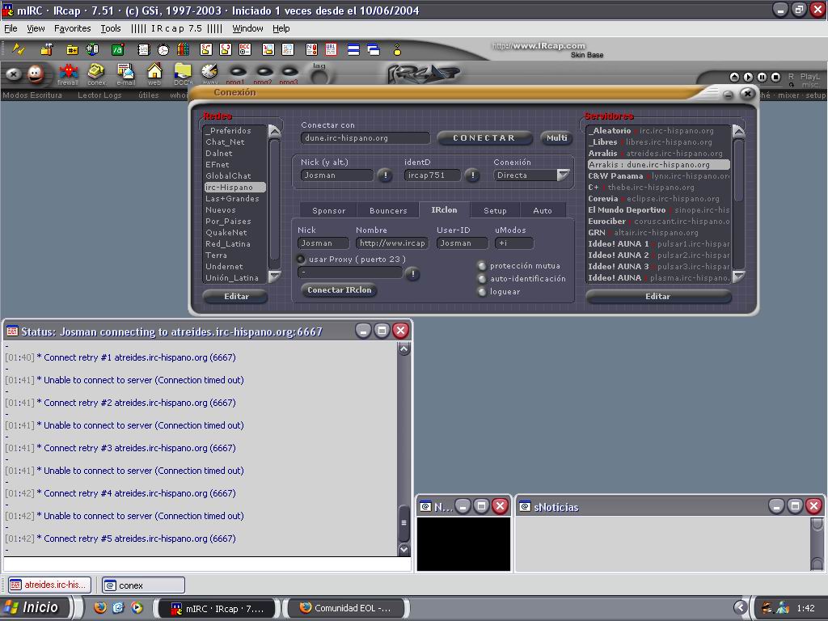Image resolution: width=828 pixels, height=621 pixels.
Task: Click Editar button under Redes list
Action: pos(236,296)
